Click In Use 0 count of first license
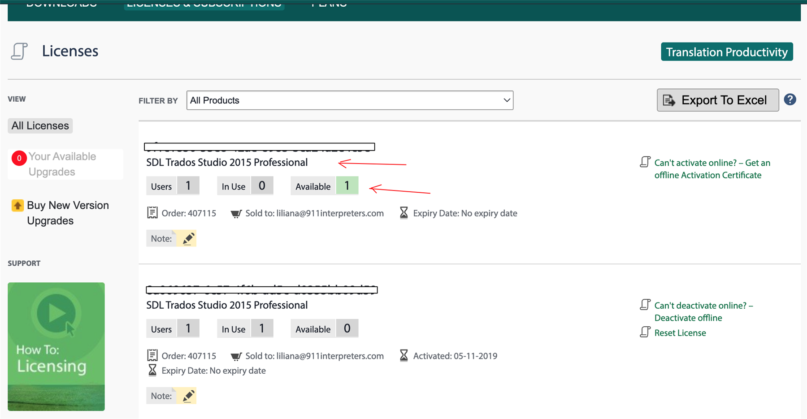807x419 pixels. tap(262, 186)
